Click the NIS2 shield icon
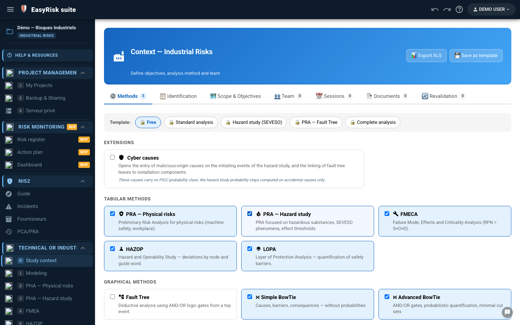The width and height of the screenshot is (520, 325). tap(10, 181)
